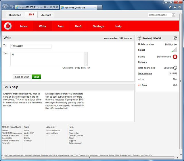184x161 pixels.
Task: Open the Diagnostics link in footer
Action: 74,133
